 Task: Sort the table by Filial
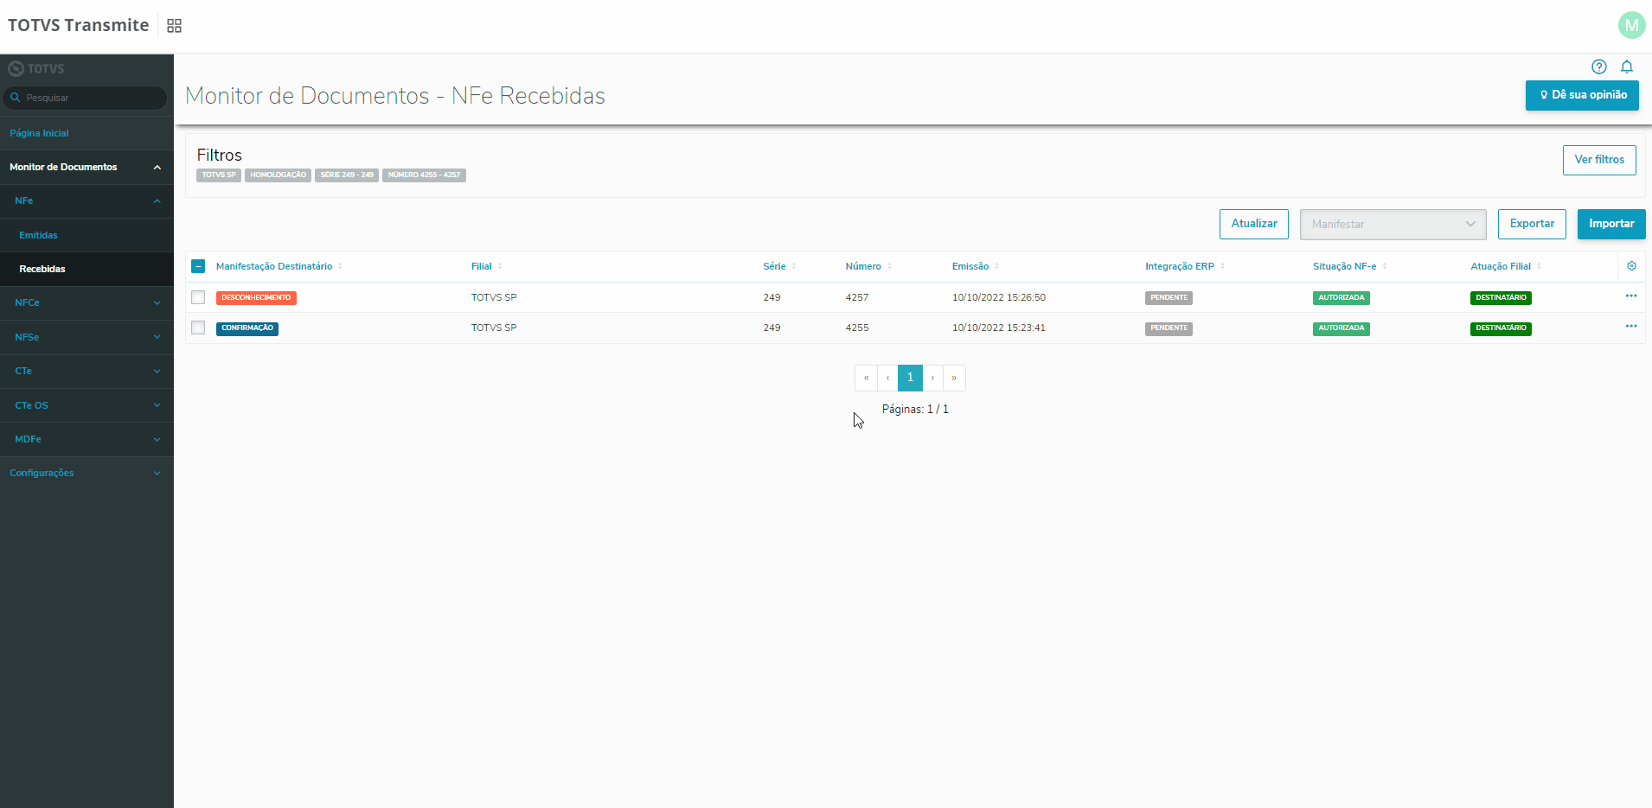click(x=486, y=266)
